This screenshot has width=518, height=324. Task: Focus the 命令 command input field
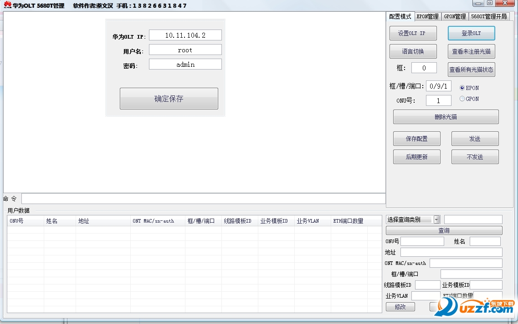204,199
